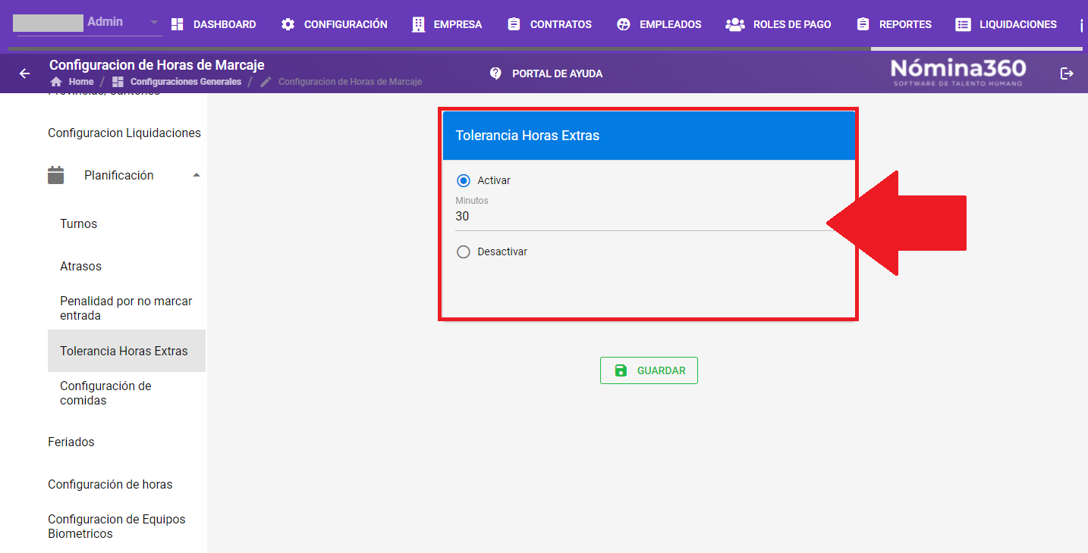Viewport: 1088px width, 553px height.
Task: Click the Empresa building icon
Action: (x=418, y=24)
